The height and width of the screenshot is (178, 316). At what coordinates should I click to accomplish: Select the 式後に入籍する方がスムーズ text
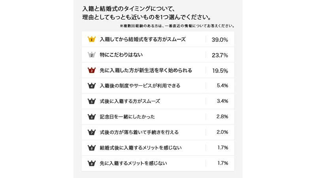coord(130,101)
